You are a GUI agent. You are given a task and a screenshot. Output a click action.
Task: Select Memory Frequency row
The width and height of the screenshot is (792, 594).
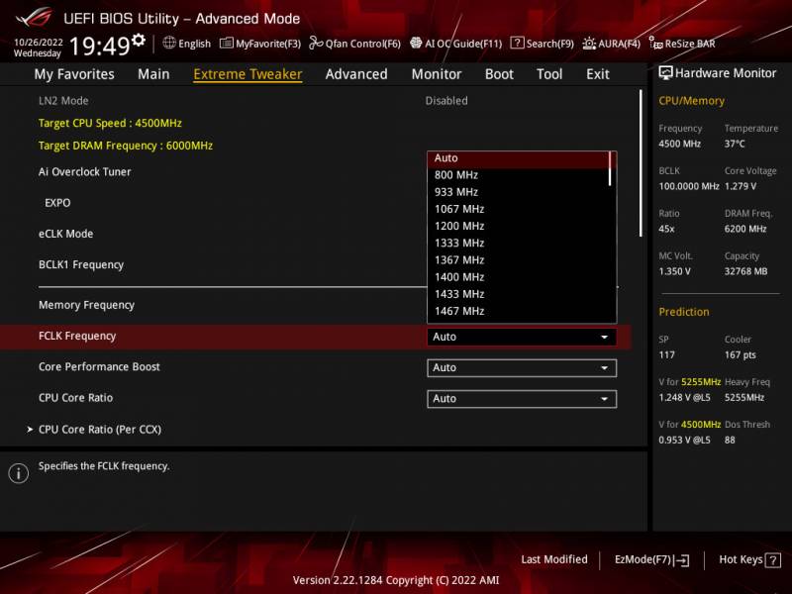[86, 305]
